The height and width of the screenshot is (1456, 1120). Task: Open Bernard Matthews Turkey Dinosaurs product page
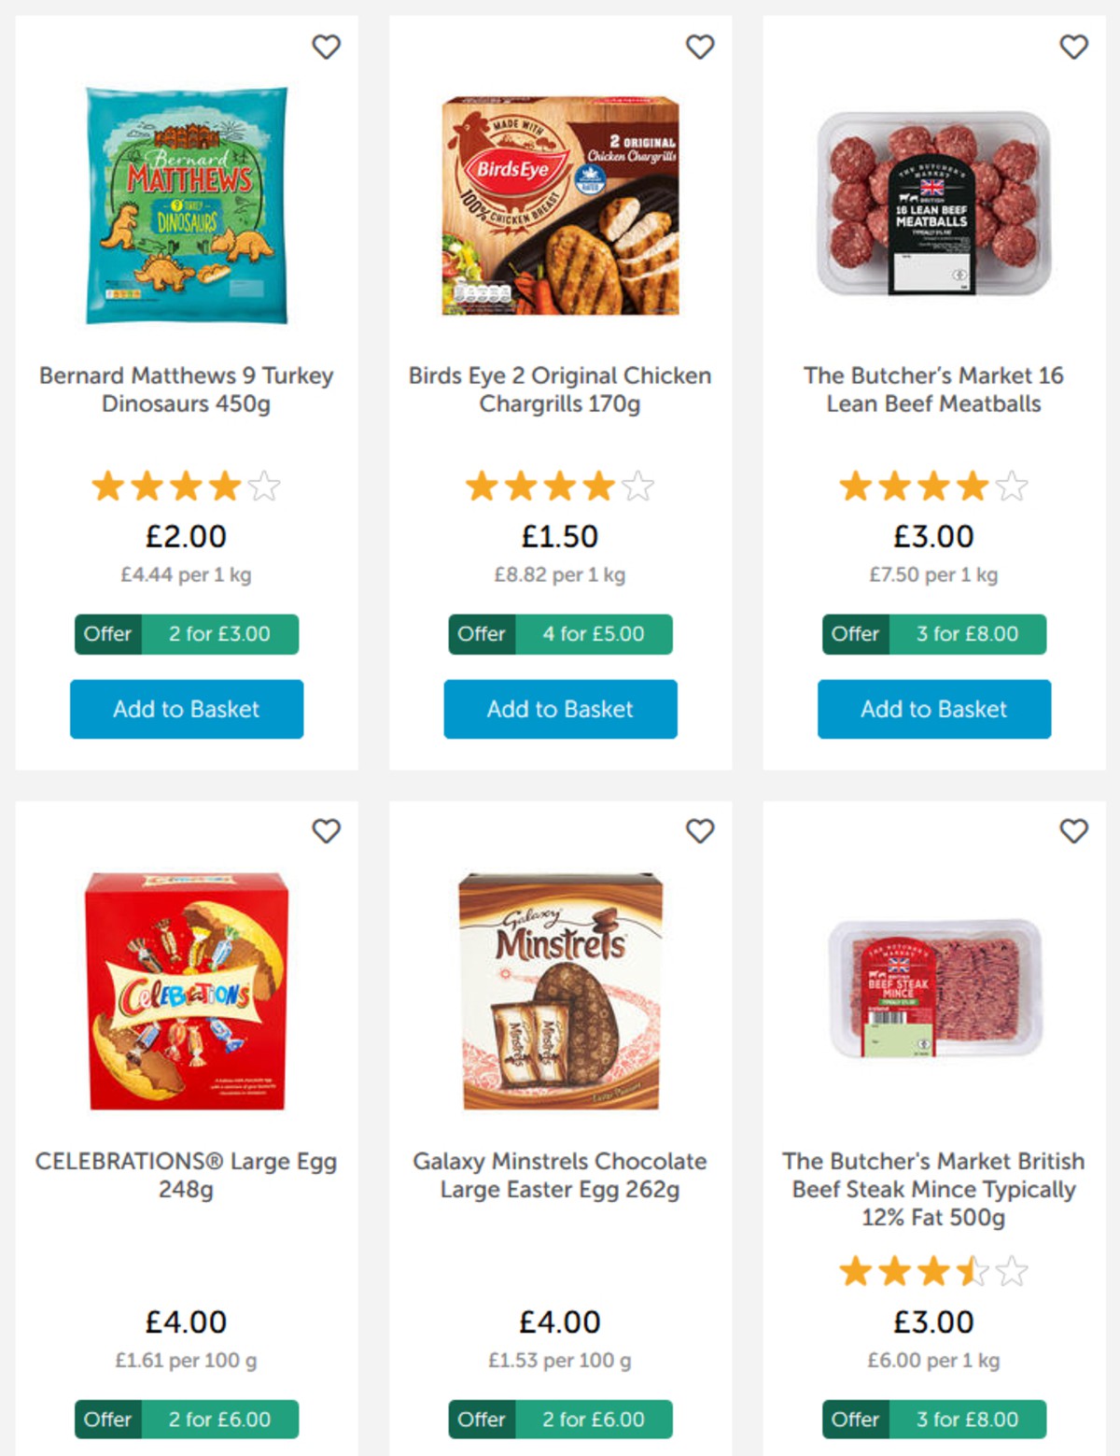coord(186,389)
